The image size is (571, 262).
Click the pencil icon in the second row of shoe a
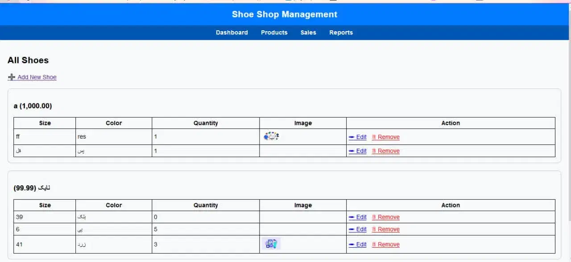click(352, 151)
